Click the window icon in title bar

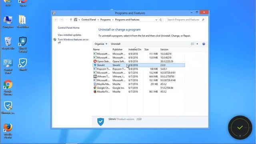click(54, 13)
